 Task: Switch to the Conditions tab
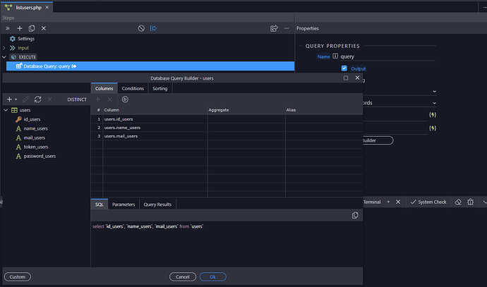click(x=133, y=88)
